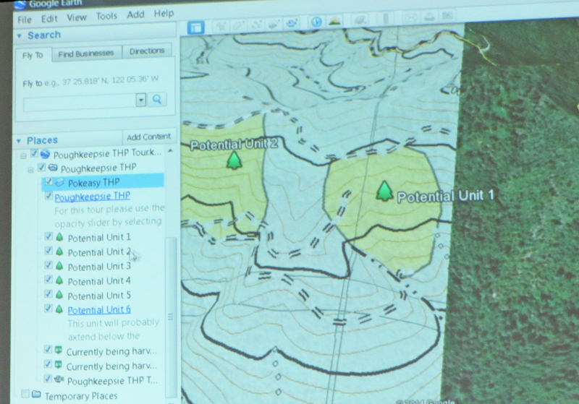Click the tree icon beside Potential Unit 5 in list

[59, 295]
